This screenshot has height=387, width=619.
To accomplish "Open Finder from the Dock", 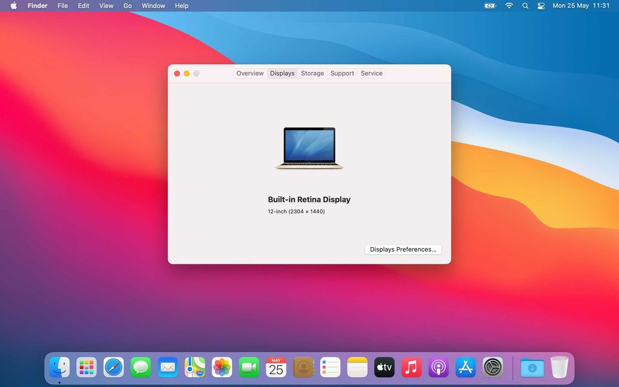I will click(x=59, y=367).
